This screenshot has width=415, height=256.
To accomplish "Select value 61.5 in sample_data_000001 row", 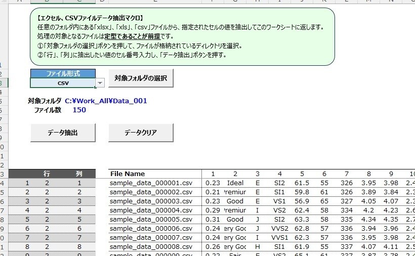I will (302, 183).
